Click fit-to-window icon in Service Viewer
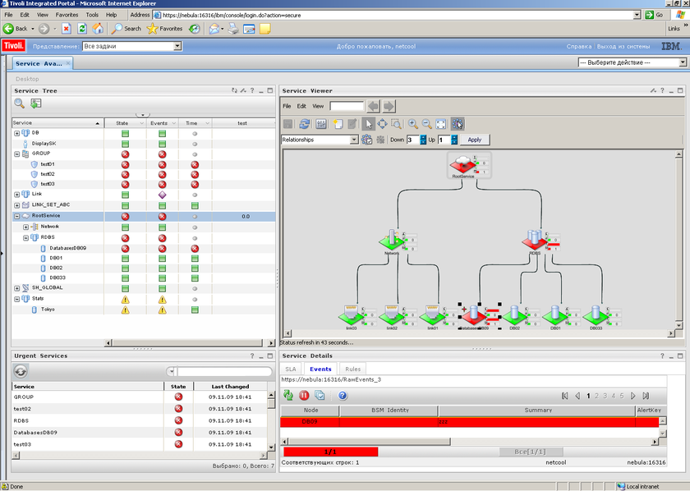This screenshot has height=491, width=690. click(x=441, y=124)
